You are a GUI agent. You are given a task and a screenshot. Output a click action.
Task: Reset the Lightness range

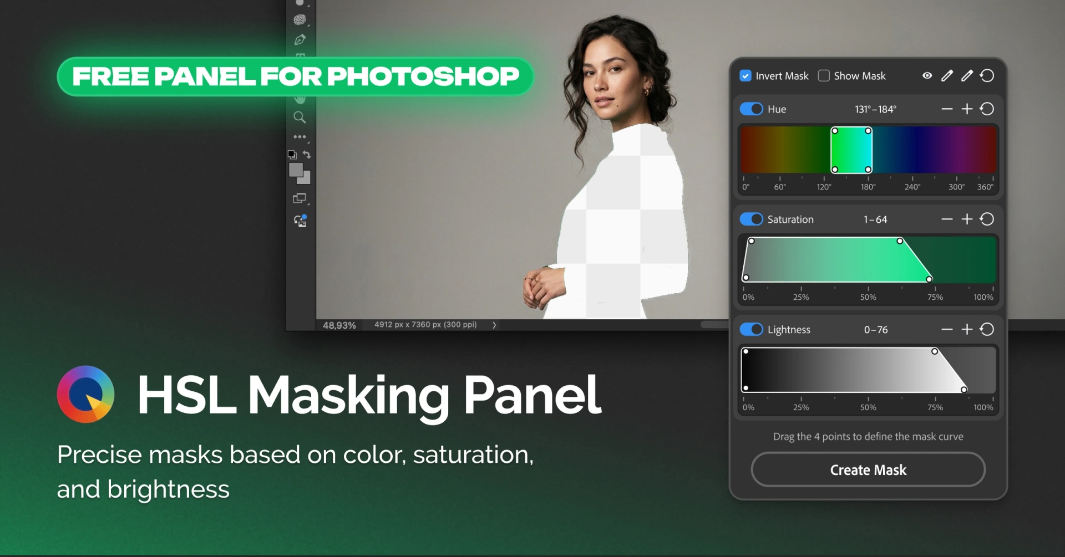[x=987, y=330]
